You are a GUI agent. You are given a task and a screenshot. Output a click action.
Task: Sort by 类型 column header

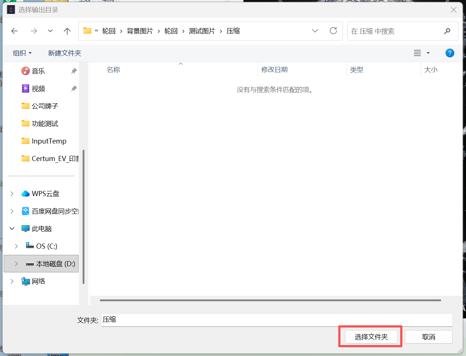pos(357,70)
